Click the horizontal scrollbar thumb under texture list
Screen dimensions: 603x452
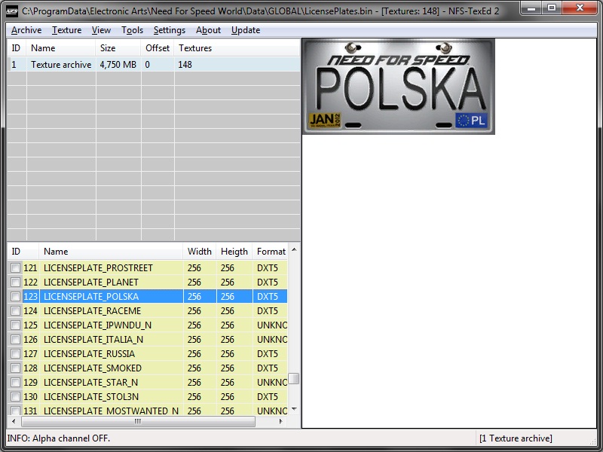pyautogui.click(x=136, y=422)
